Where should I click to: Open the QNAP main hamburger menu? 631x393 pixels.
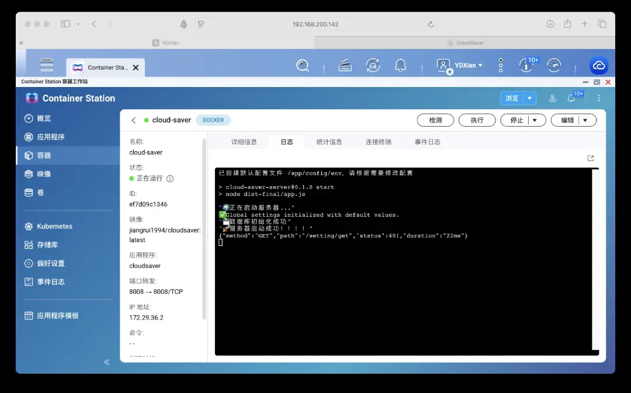[47, 65]
